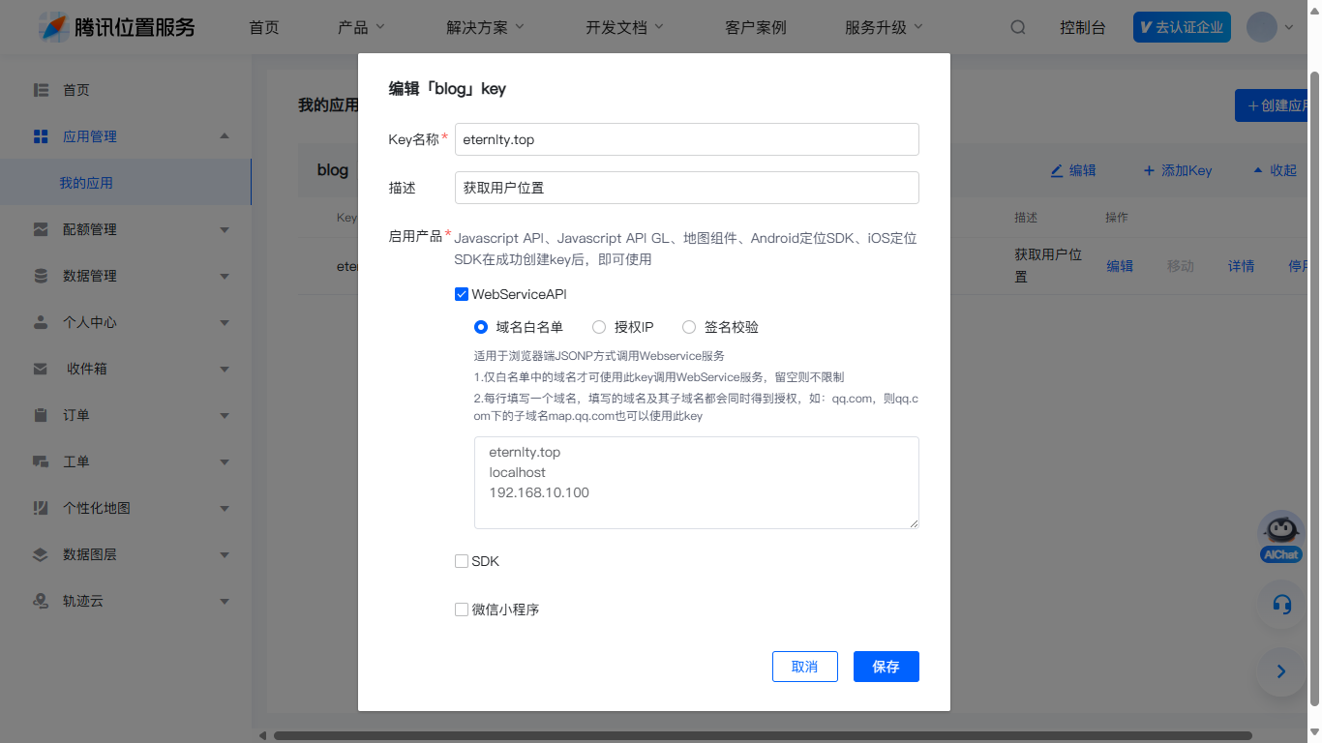
Task: Open the AIChat penguin assistant
Action: pos(1281,534)
